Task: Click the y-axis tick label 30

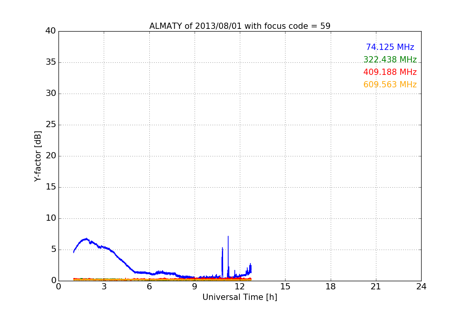Action: pyautogui.click(x=51, y=94)
